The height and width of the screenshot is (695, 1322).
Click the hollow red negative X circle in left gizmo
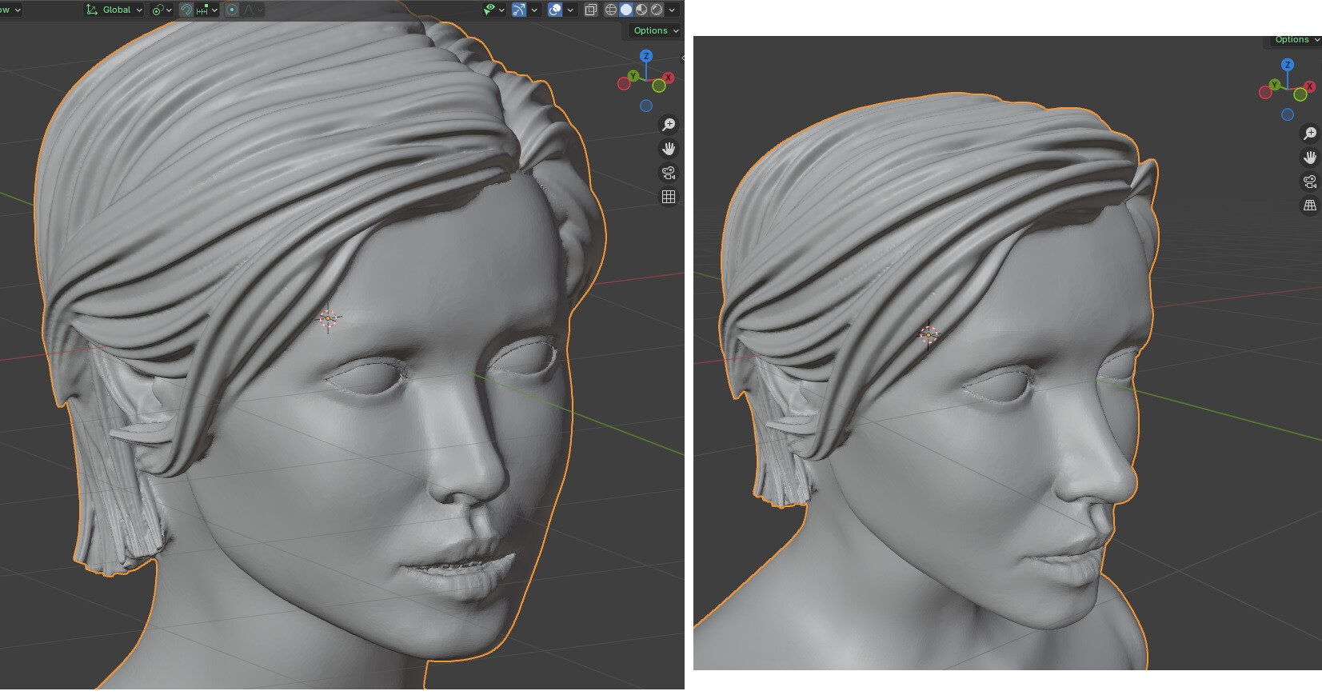[624, 83]
